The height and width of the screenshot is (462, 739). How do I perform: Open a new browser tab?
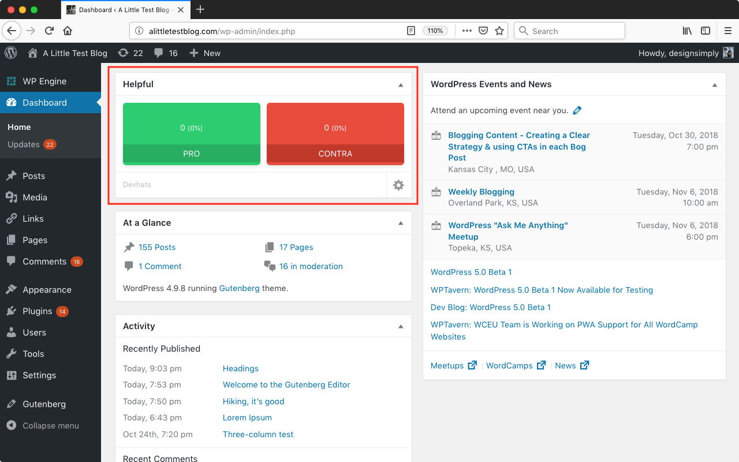[x=200, y=9]
